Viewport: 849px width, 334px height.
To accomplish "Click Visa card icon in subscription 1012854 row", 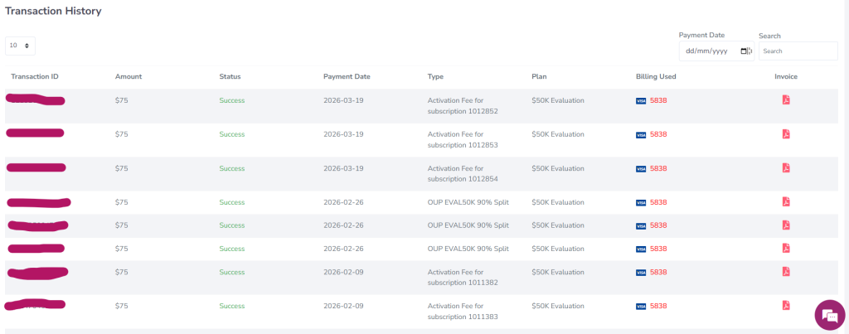I will point(641,169).
